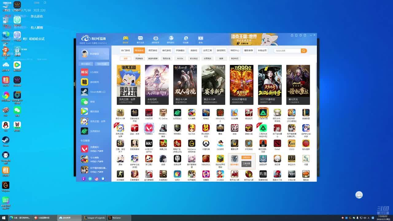The height and width of the screenshot is (221, 393).
Task: Launch the CSGO game icon
Action: 291,143
